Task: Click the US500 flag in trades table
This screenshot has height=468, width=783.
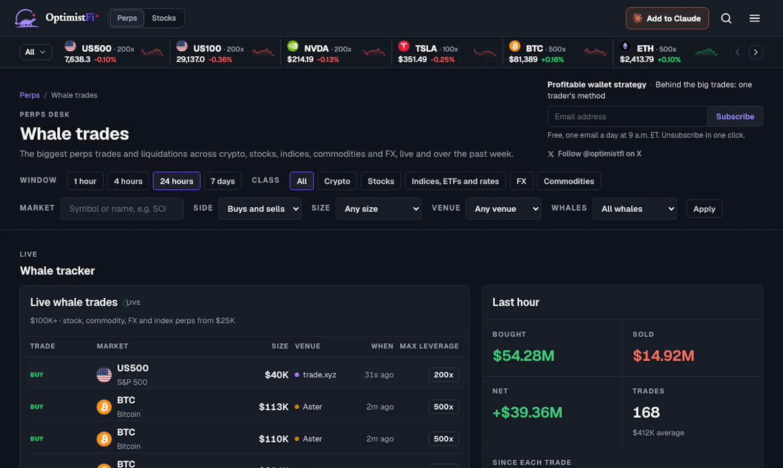Action: pyautogui.click(x=104, y=375)
